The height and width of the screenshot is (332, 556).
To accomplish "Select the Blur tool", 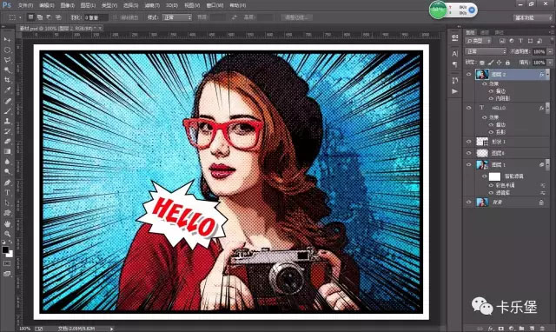I will coord(7,162).
